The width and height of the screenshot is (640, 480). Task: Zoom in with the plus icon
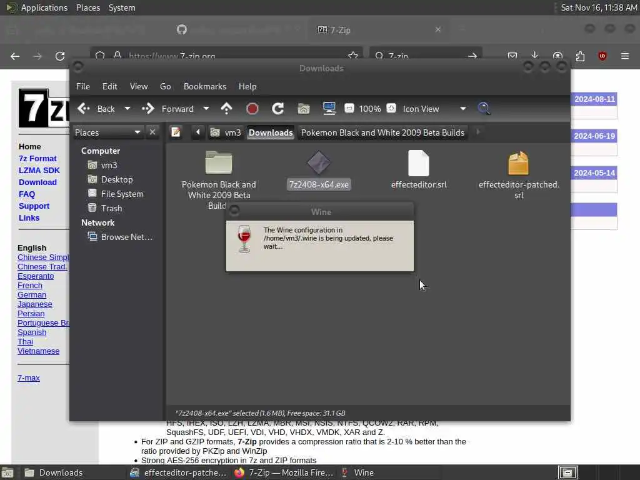pyautogui.click(x=391, y=108)
